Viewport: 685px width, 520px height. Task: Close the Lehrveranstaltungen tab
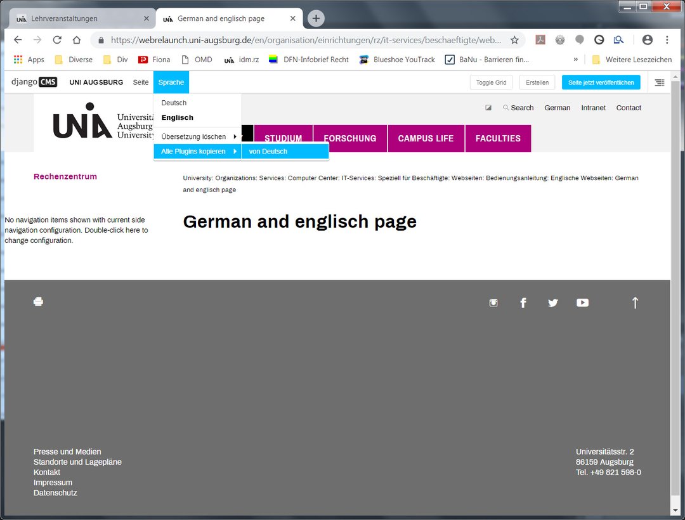[147, 18]
